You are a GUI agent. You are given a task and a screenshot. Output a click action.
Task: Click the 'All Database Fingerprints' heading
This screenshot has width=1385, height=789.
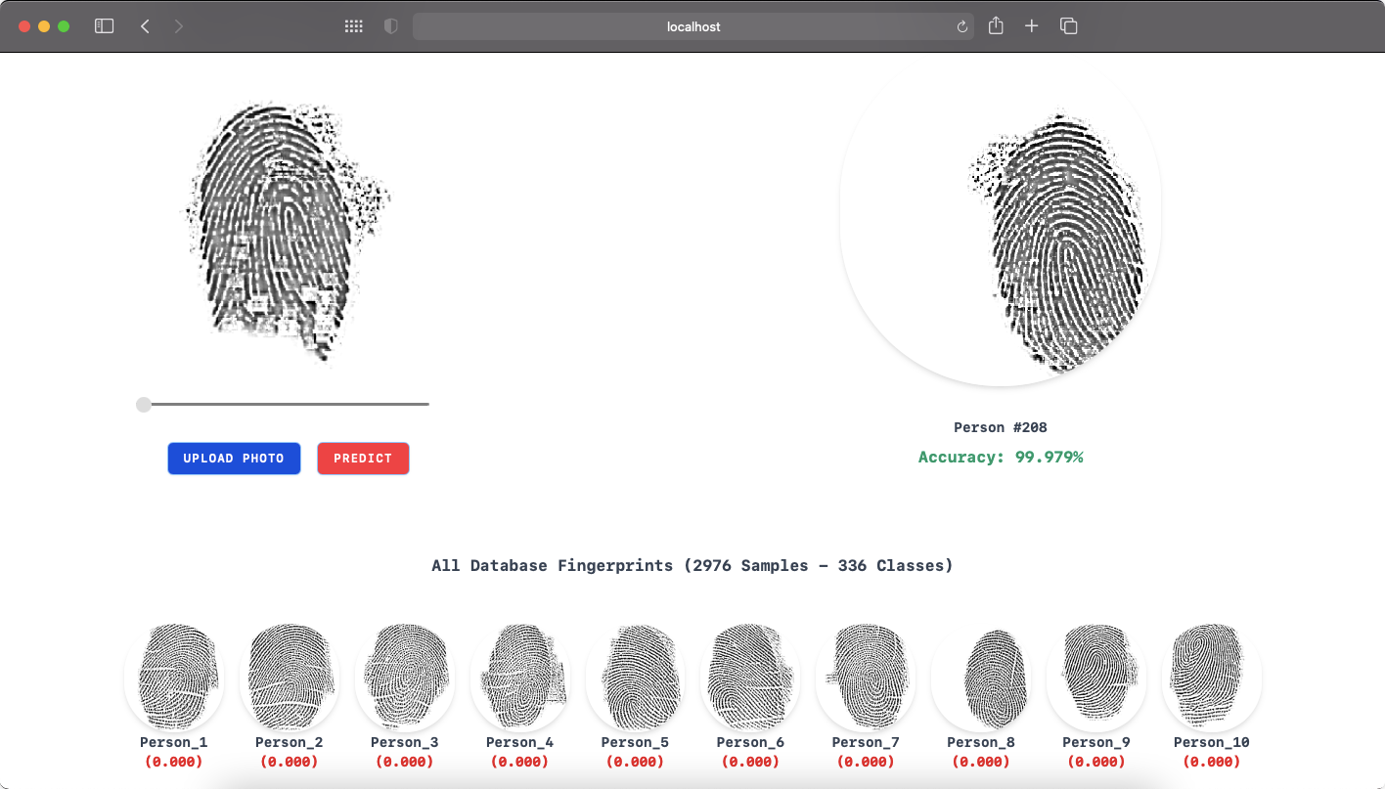click(692, 565)
